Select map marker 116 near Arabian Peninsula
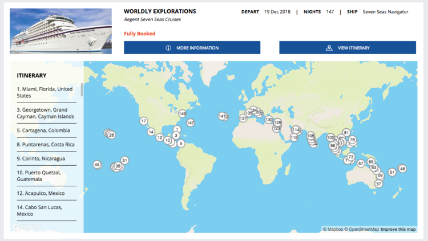Viewport: 428px width, 241px height. 294,138
